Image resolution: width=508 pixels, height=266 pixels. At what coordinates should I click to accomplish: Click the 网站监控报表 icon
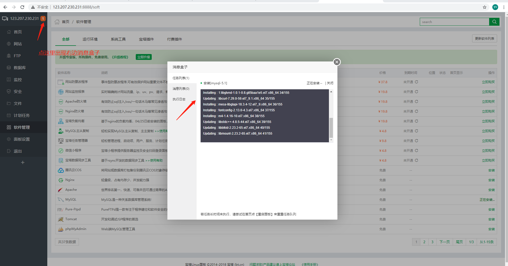(61, 92)
